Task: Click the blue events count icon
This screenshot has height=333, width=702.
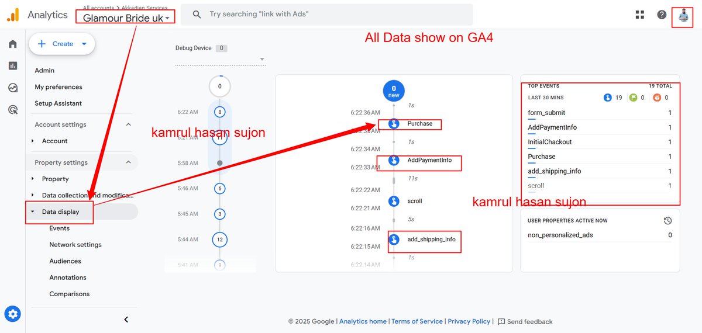Action: (x=607, y=98)
